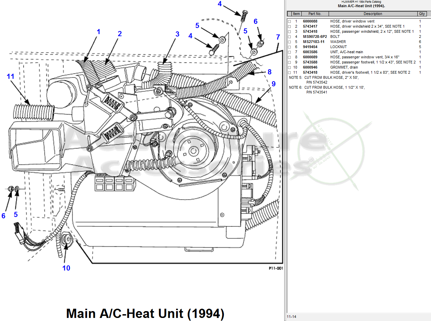Image resolution: width=431 pixels, height=321 pixels.
Task: Click part number 6000089
Action: coord(310,57)
